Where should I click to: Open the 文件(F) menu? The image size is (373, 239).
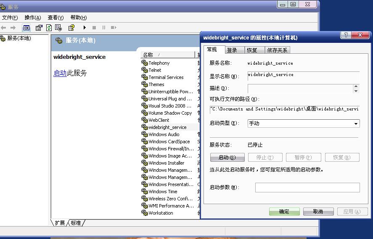pos(10,18)
